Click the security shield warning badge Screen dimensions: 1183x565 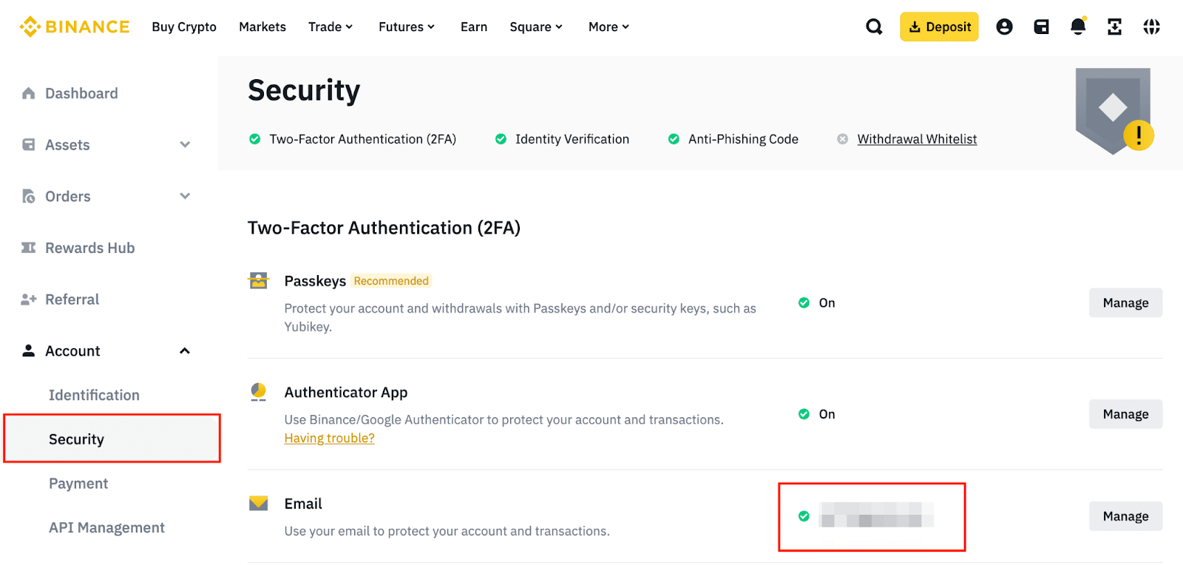[1138, 135]
